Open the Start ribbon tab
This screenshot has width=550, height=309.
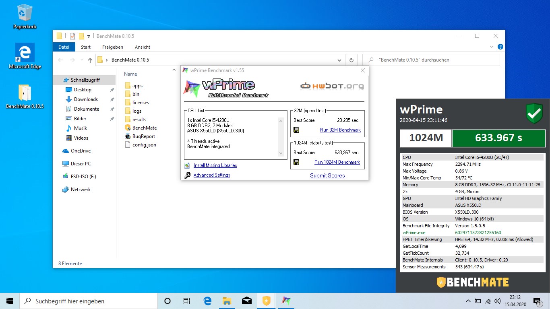86,47
